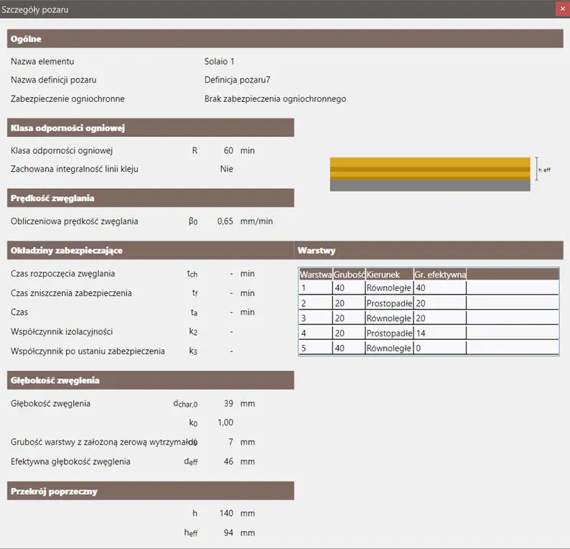Click the Grubość column header
The width and height of the screenshot is (570, 549).
tap(349, 274)
